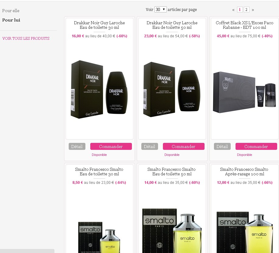Go to next page with » arrow
The height and width of the screenshot is (253, 279).
click(253, 10)
